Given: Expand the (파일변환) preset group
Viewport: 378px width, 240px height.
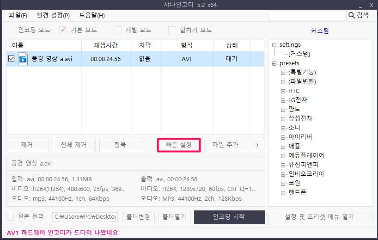Looking at the screenshot, I should tap(283, 82).
